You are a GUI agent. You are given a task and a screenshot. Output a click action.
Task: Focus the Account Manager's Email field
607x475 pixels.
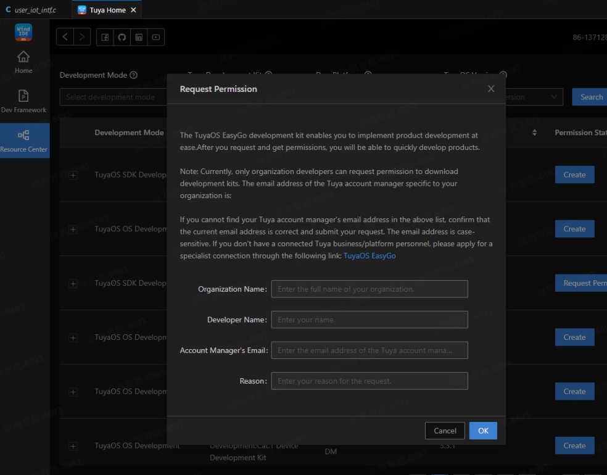(x=370, y=350)
